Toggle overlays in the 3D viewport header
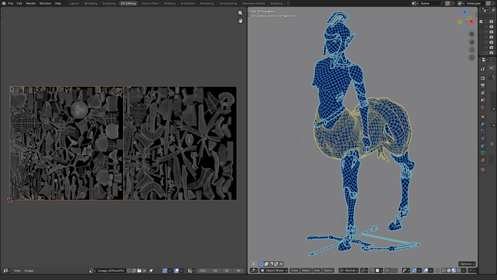 tap(426, 270)
